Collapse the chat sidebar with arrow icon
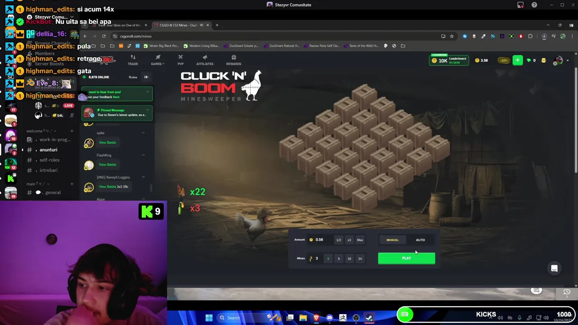The image size is (578, 325). pos(146,77)
